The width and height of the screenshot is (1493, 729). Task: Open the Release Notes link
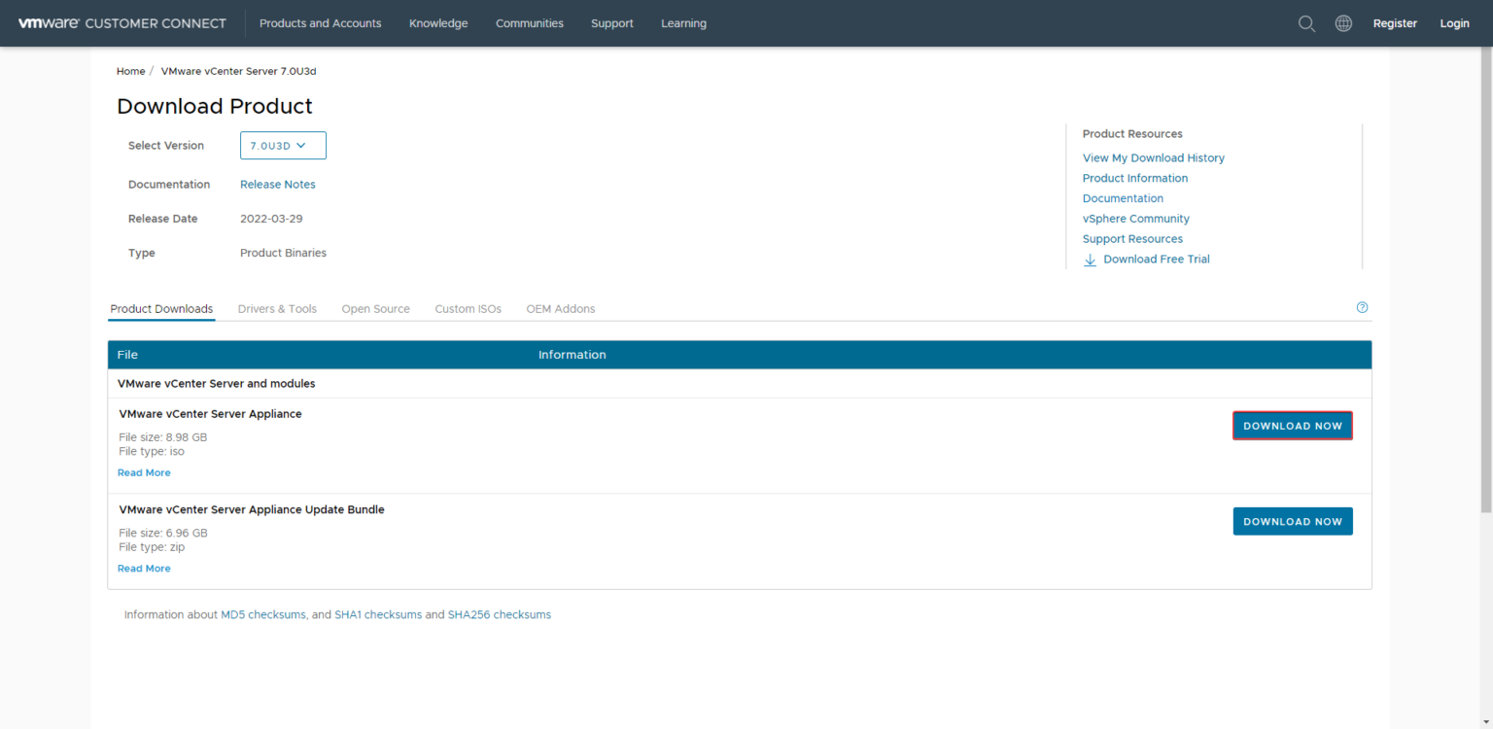[278, 184]
